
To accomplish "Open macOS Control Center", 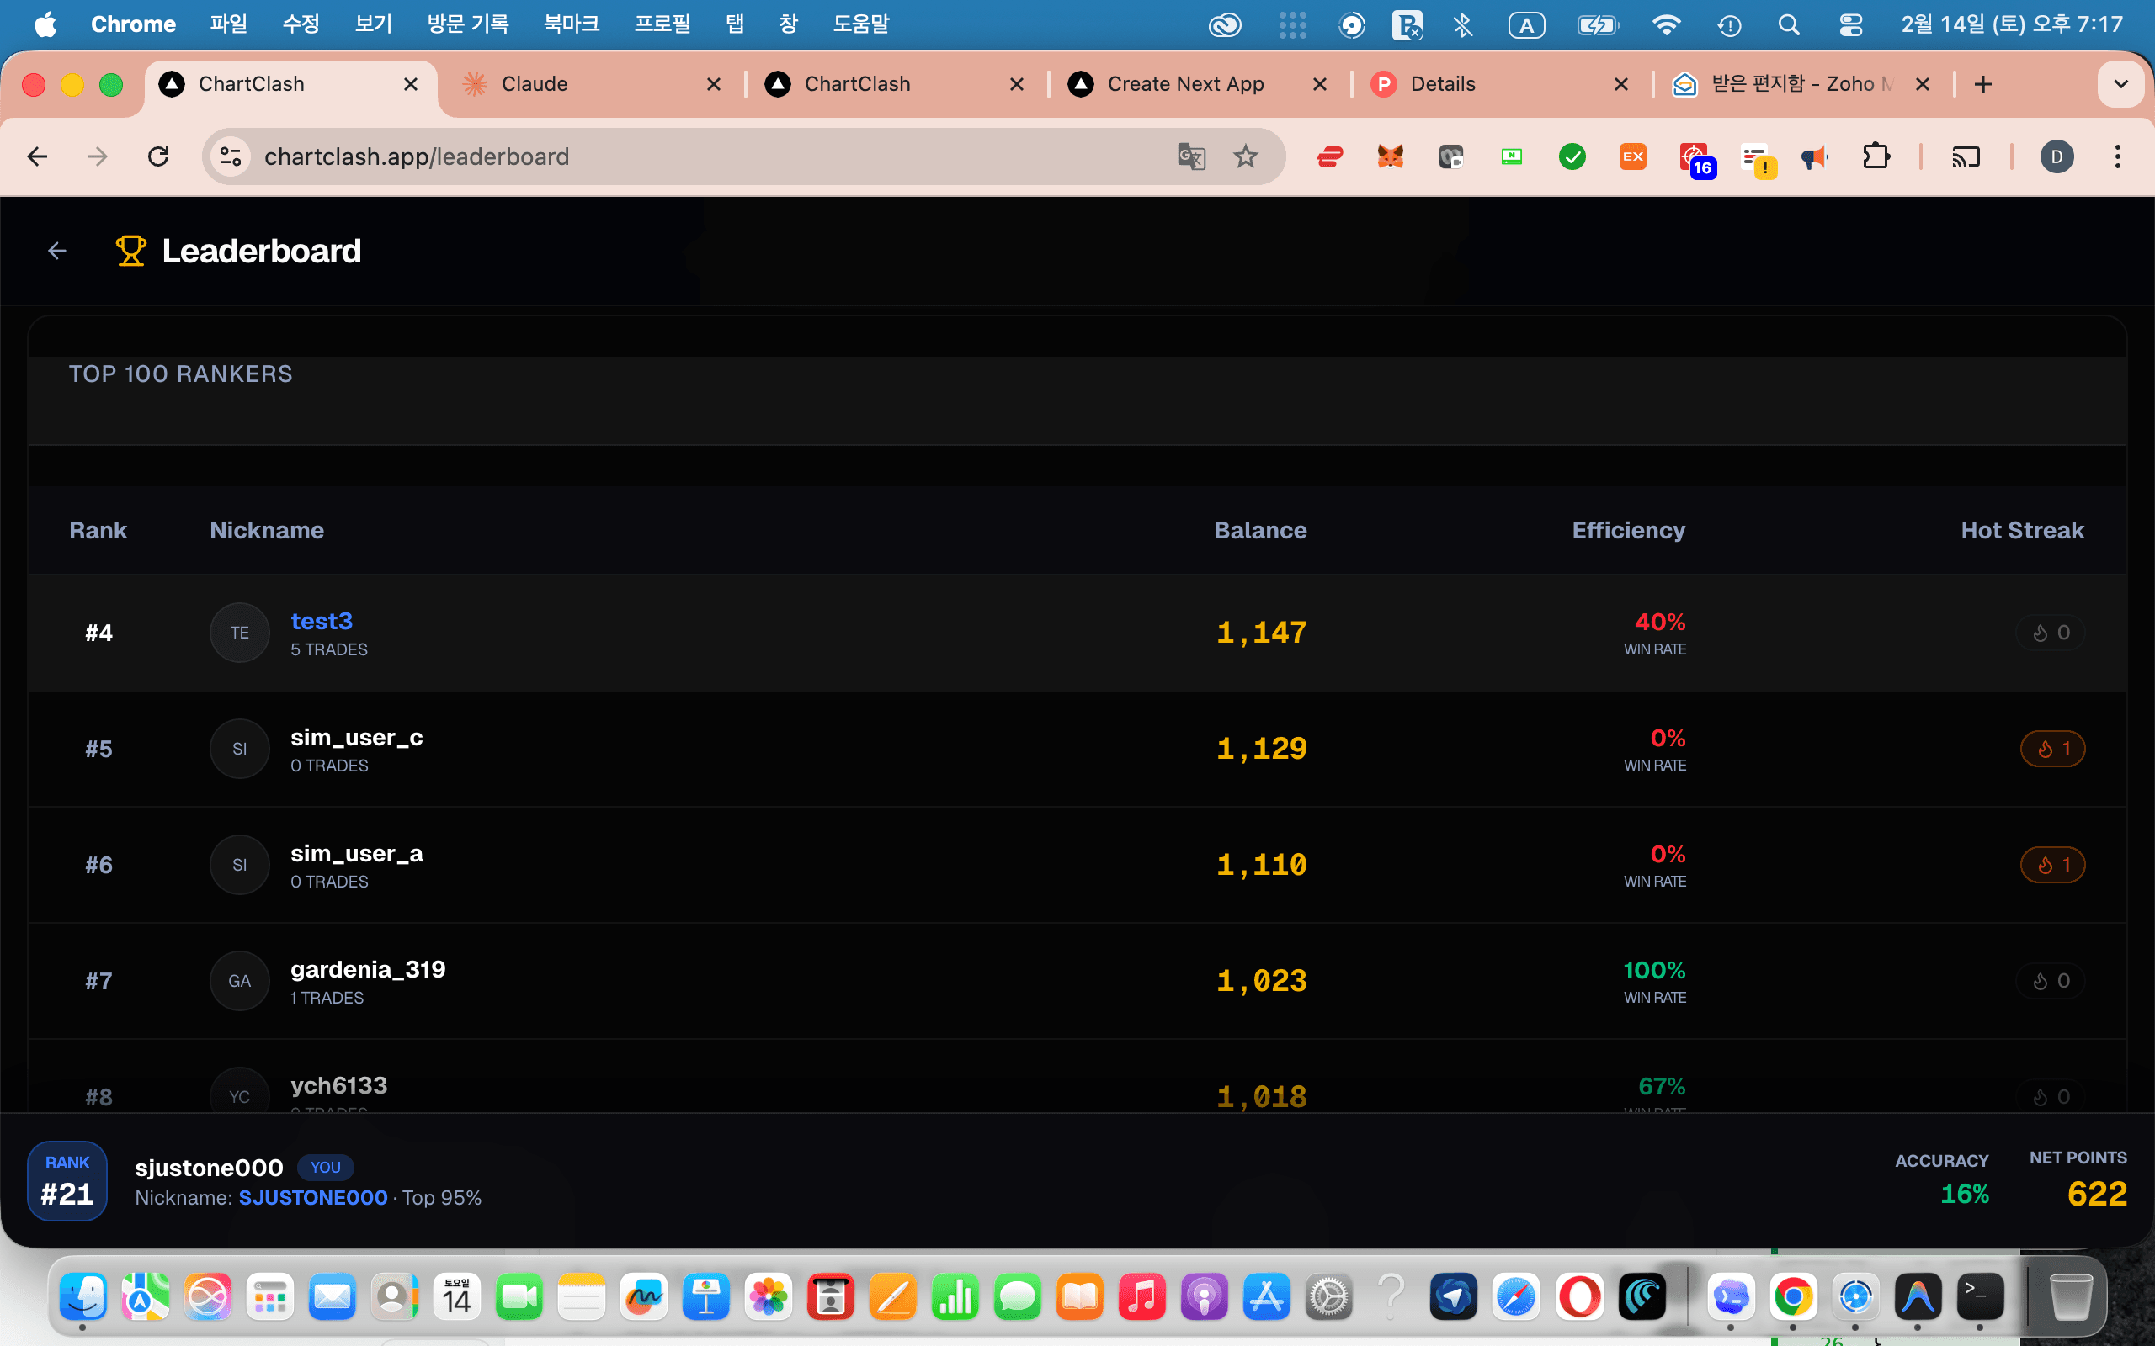I will [x=1852, y=24].
